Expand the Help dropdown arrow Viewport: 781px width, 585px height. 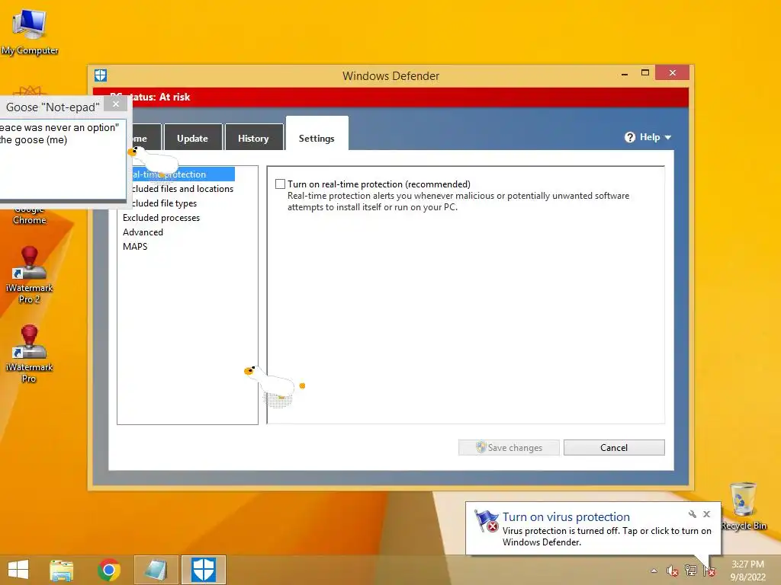point(668,137)
